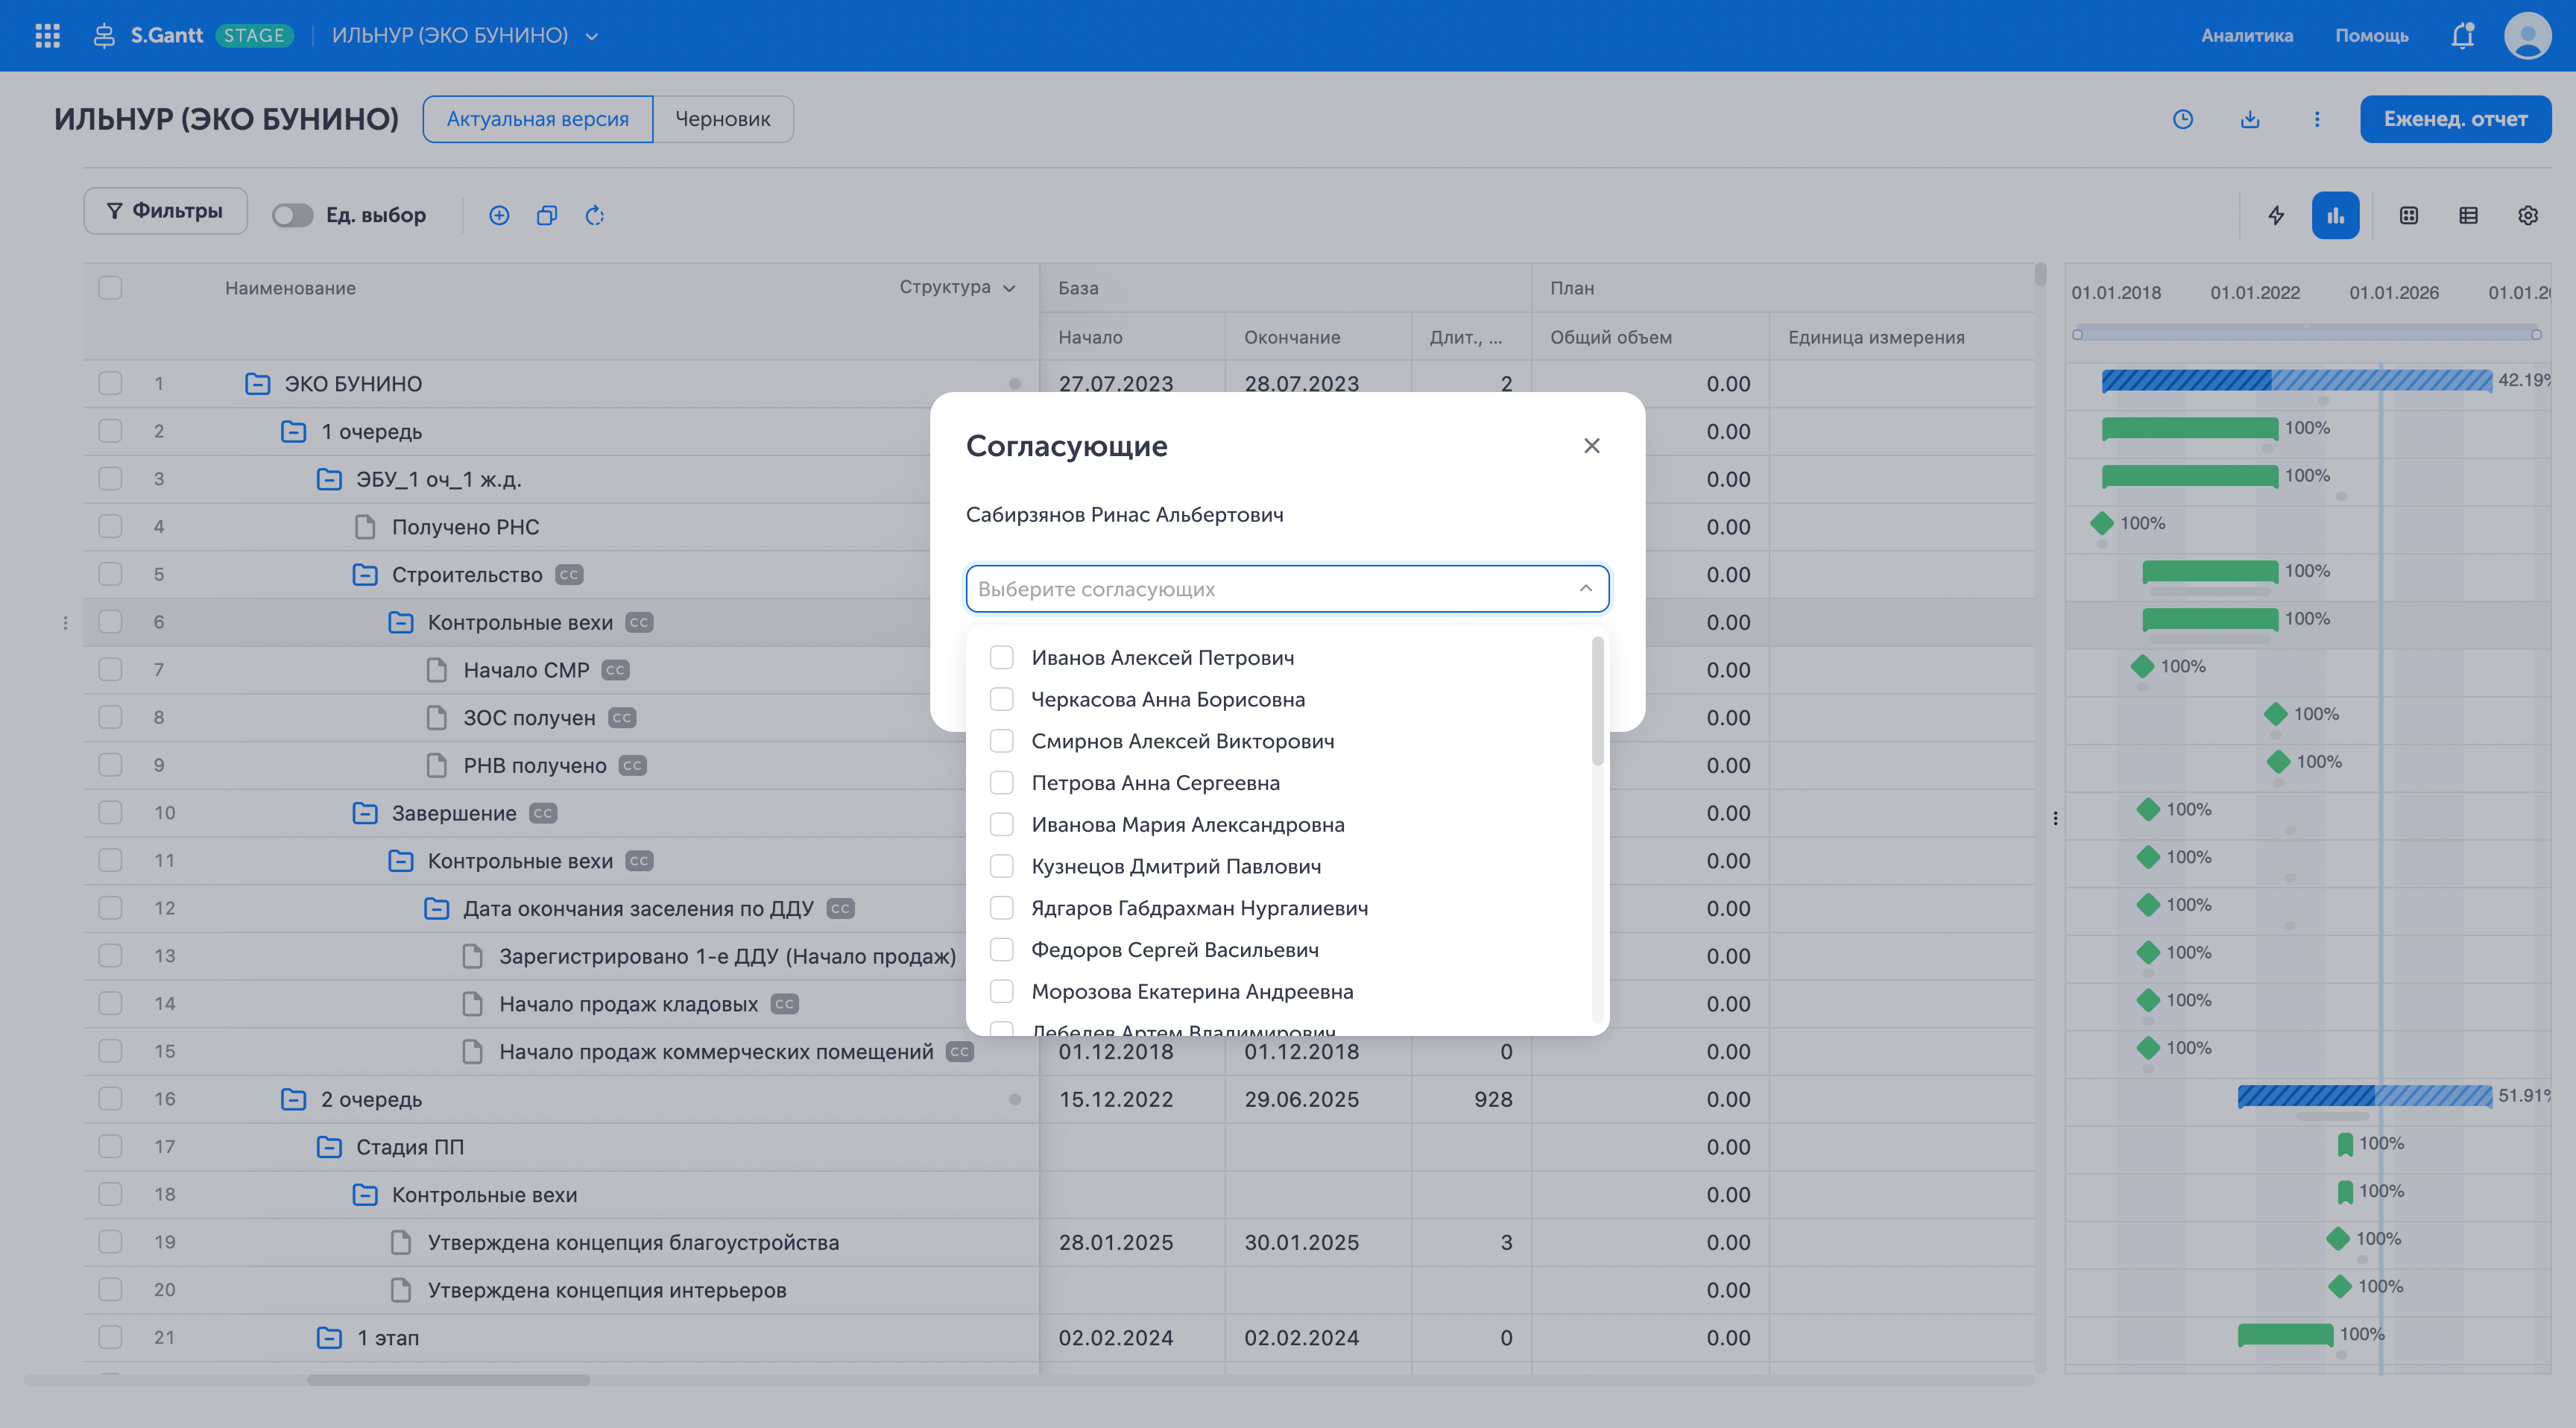
Task: Open Аналитика in the top menu
Action: pyautogui.click(x=2246, y=36)
